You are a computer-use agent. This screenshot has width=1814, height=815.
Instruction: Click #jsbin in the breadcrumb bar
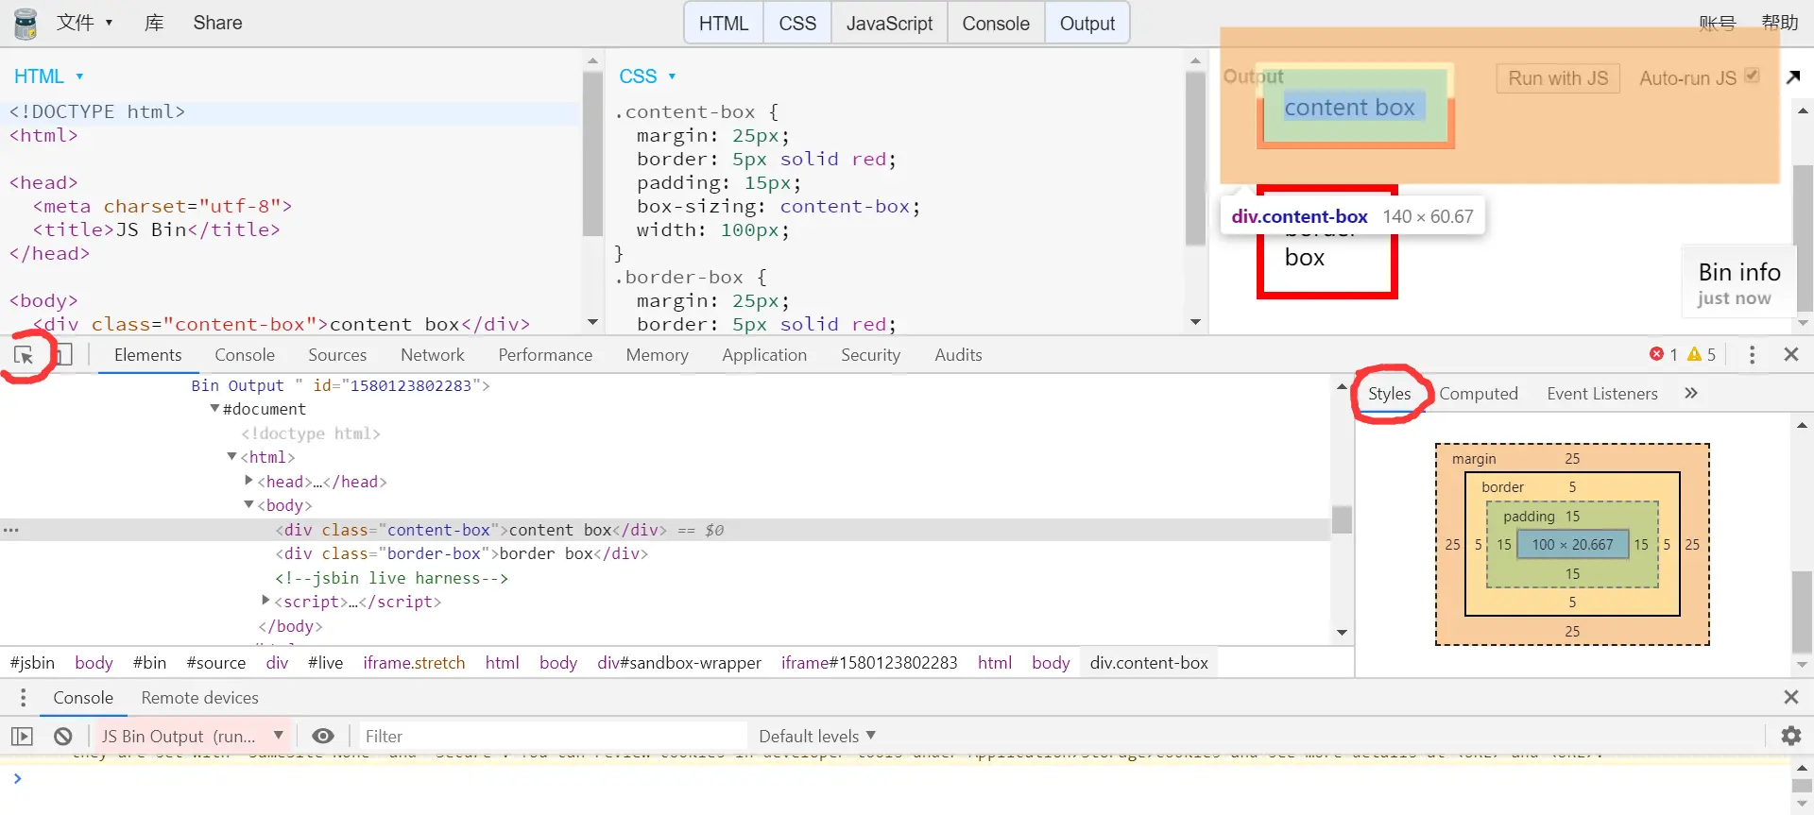tap(33, 663)
